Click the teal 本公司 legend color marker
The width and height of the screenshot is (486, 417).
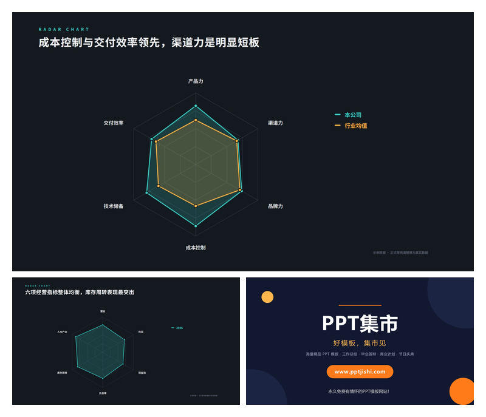[338, 115]
